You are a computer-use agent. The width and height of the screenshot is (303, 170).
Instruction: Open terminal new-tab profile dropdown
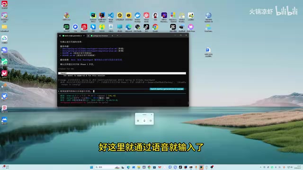121,36
